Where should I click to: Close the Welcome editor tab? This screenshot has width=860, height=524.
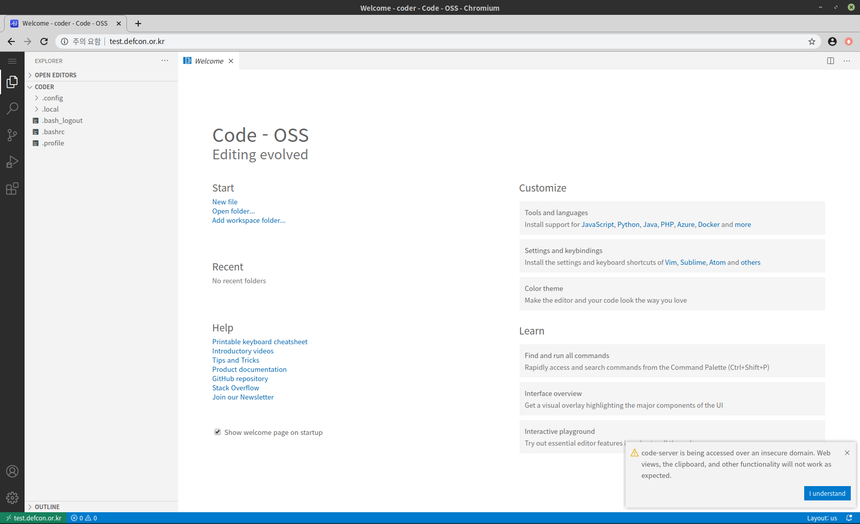point(231,61)
